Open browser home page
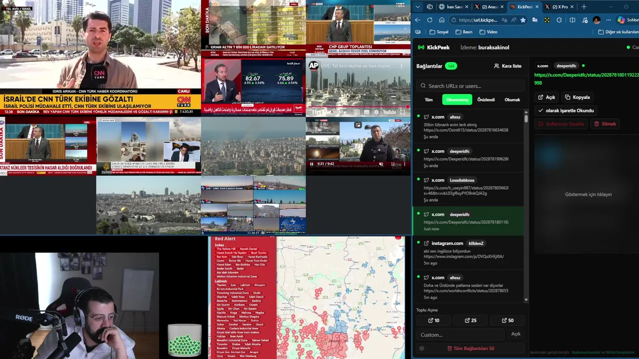 click(x=441, y=20)
